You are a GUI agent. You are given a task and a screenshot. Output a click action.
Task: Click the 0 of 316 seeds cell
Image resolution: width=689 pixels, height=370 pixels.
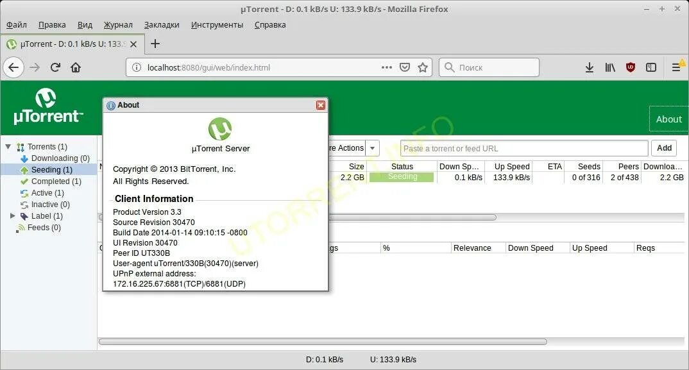pos(586,178)
